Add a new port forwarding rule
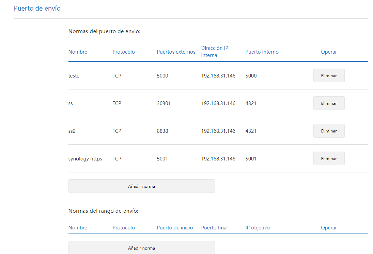Image resolution: width=373 pixels, height=254 pixels. click(x=141, y=186)
